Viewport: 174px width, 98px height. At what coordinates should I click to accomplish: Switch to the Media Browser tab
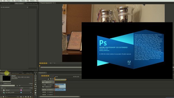(15, 73)
